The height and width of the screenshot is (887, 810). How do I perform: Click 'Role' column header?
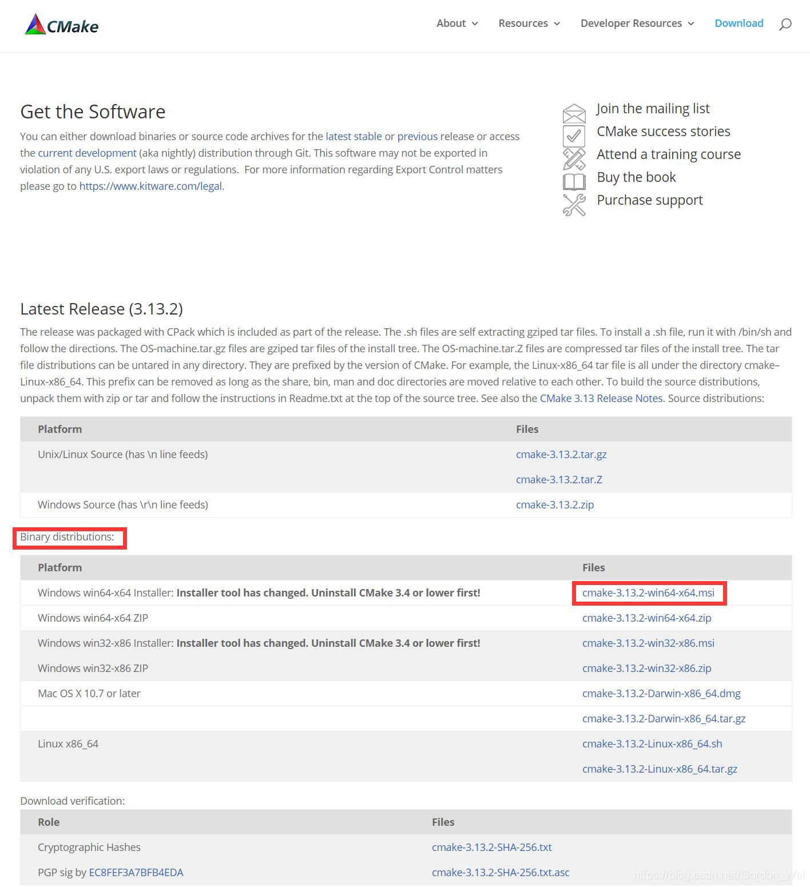[49, 822]
